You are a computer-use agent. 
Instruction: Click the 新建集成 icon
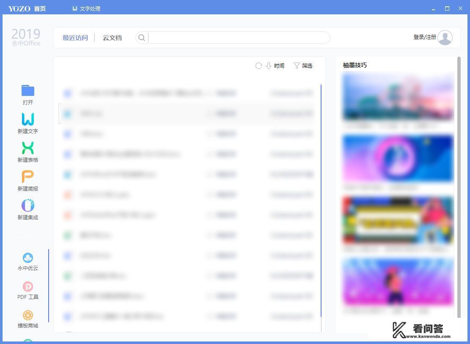tap(27, 205)
